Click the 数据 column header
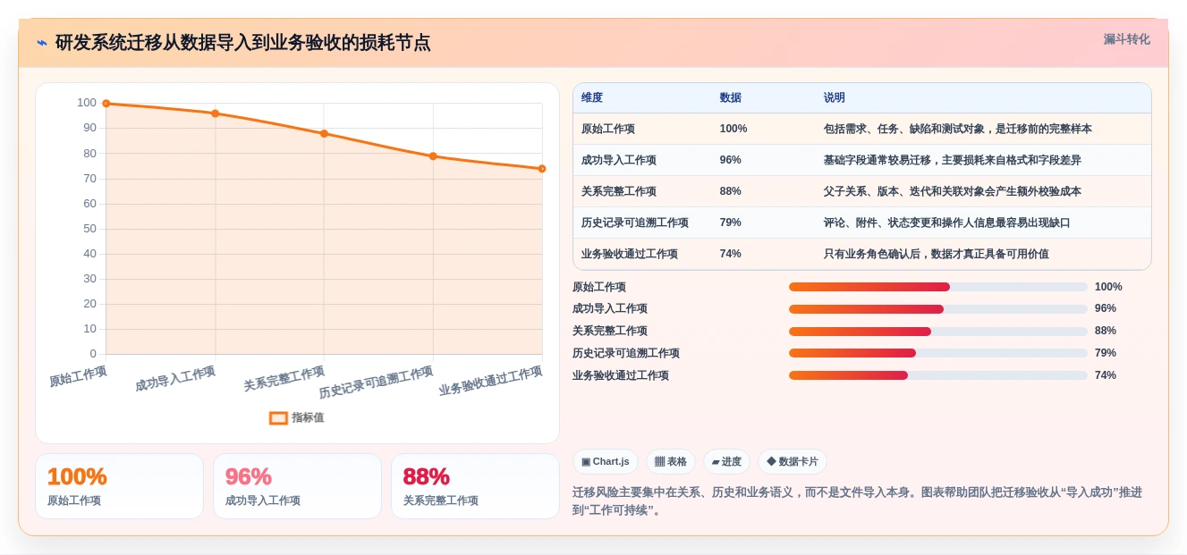1187x555 pixels. pos(731,98)
